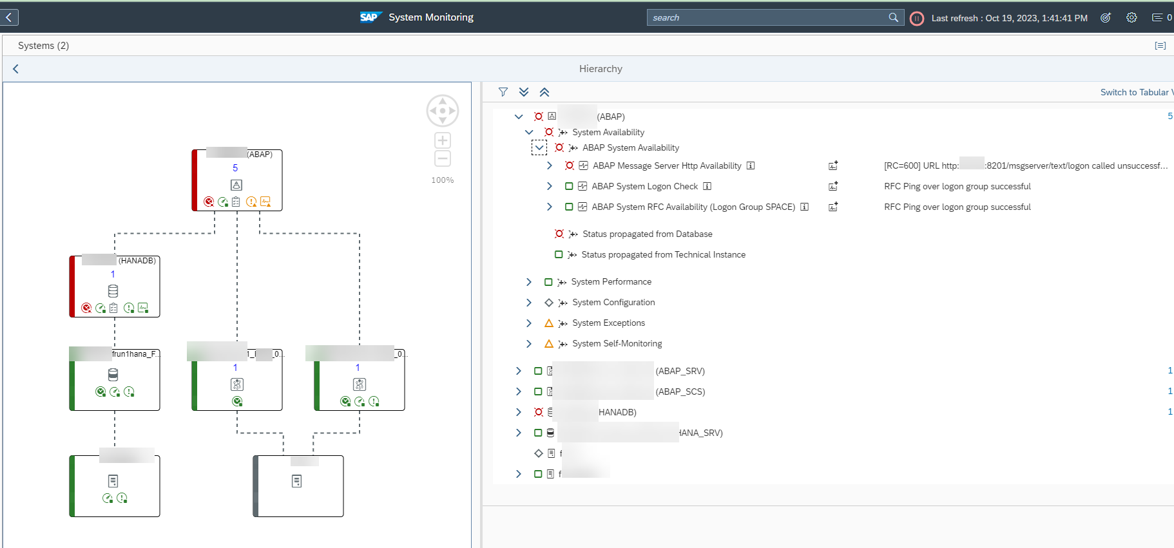Click configuration clipboard icon in ABAP node

point(236,202)
